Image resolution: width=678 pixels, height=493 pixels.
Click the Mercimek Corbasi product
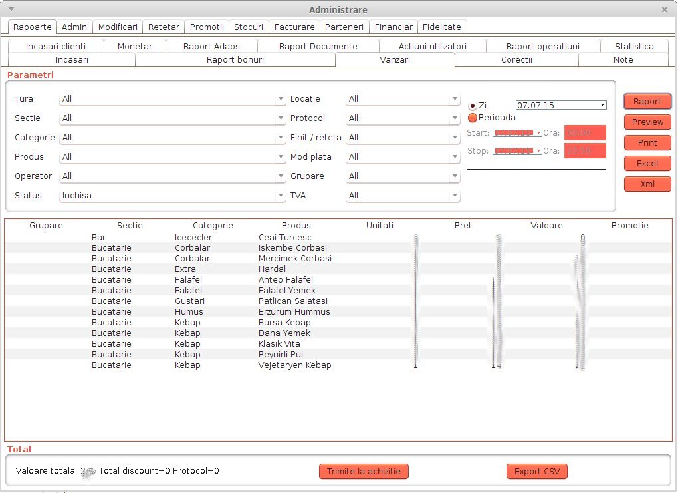coord(295,258)
